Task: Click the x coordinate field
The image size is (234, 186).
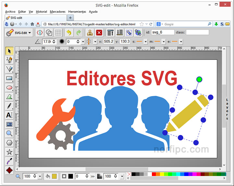Action: 109,41
